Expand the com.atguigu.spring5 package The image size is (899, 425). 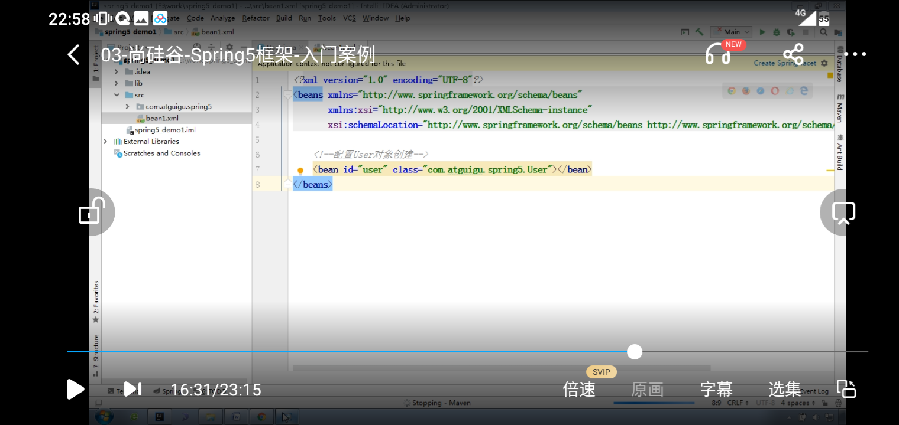point(127,107)
